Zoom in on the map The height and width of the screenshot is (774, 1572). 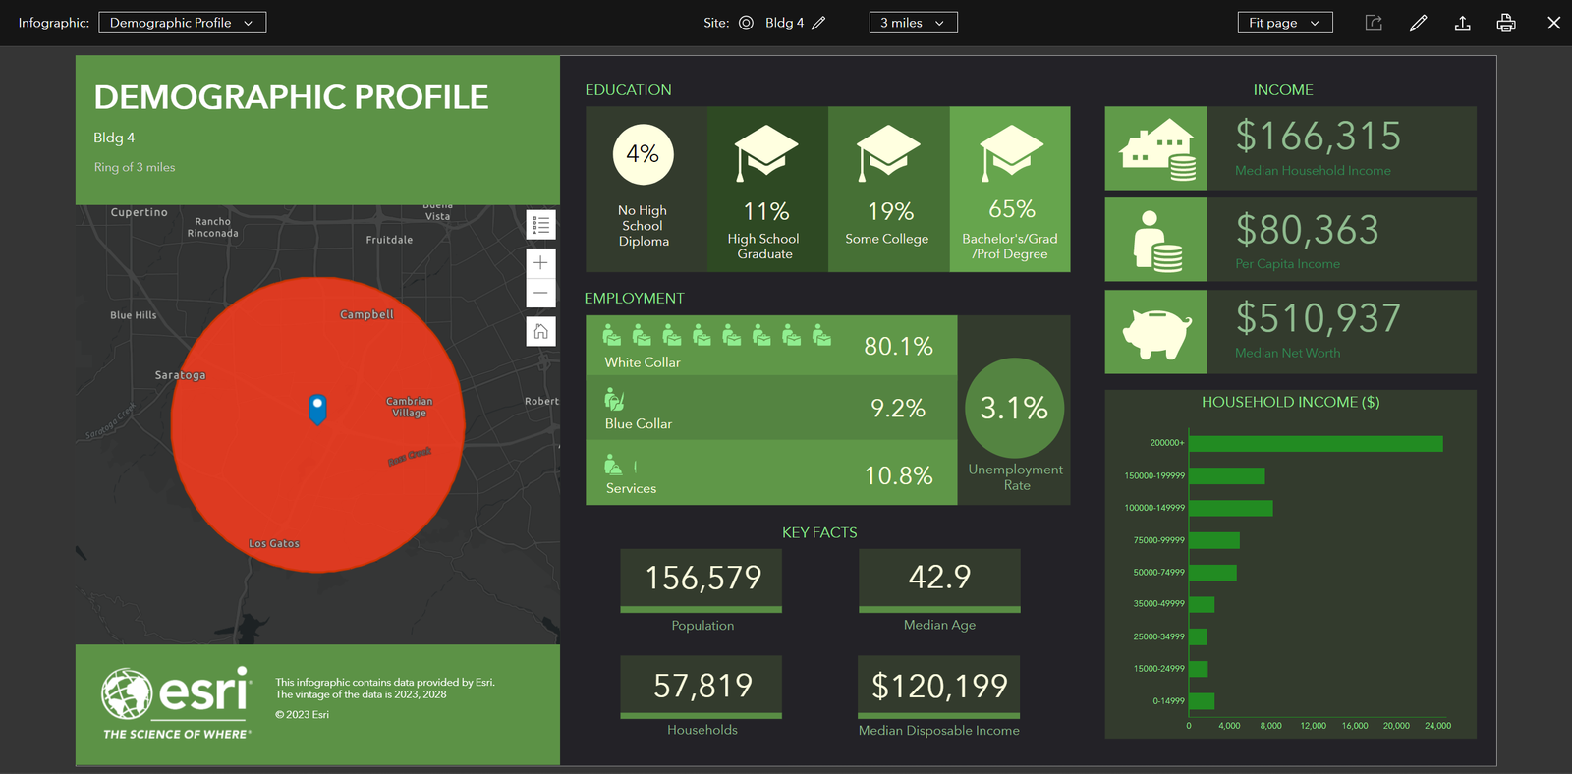point(540,263)
